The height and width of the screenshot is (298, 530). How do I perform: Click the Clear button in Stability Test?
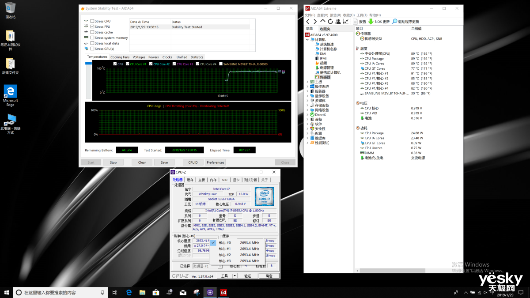point(142,162)
